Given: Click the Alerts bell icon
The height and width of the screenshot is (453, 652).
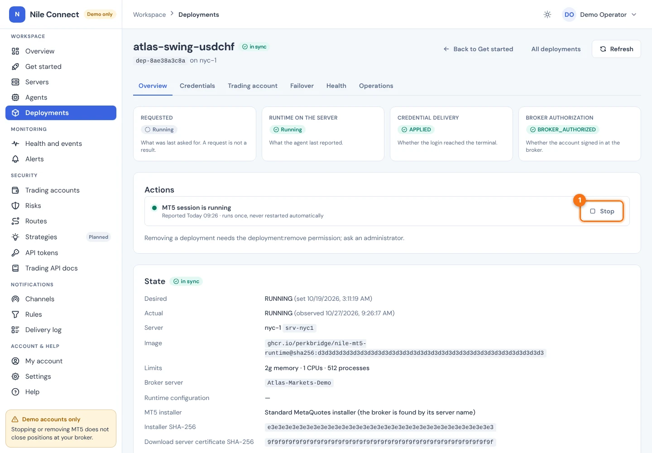Looking at the screenshot, I should (15, 159).
